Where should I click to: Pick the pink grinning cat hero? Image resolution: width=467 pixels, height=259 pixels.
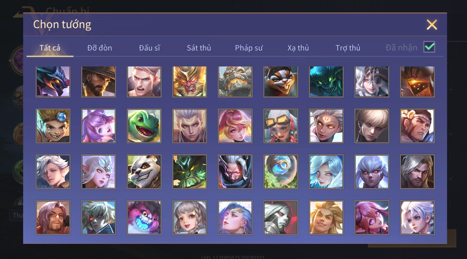tap(144, 218)
